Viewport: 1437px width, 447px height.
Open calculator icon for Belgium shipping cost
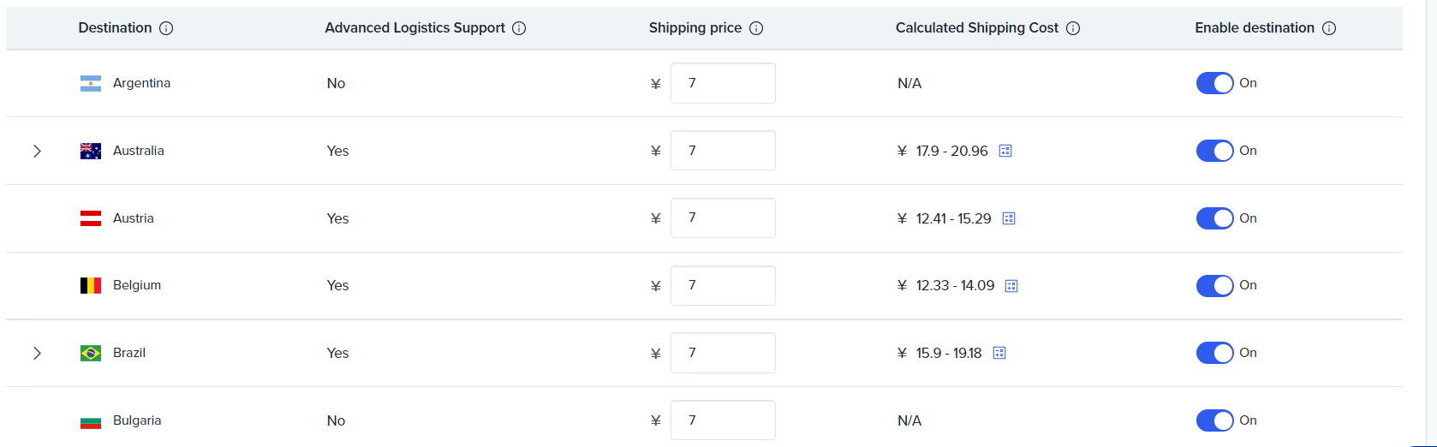pyautogui.click(x=1011, y=286)
